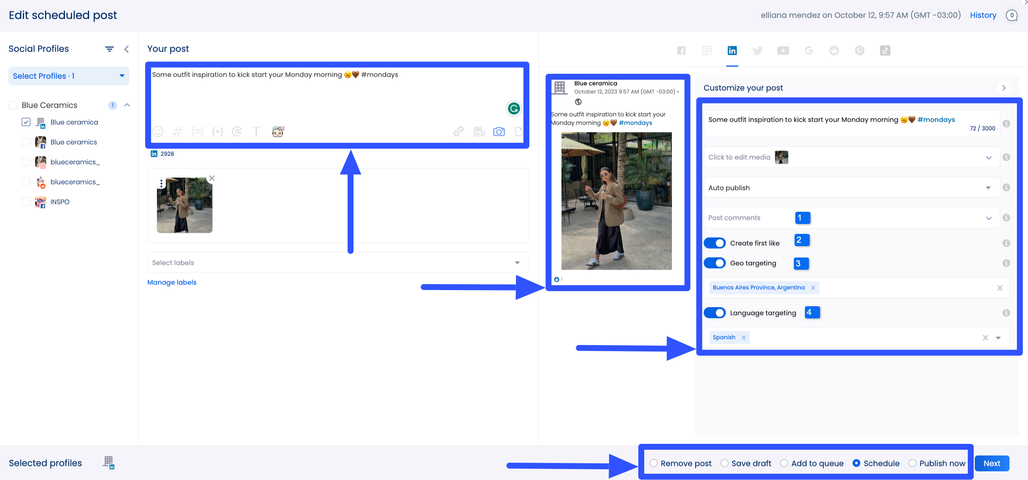Select the hashtag tool in the composer
Screen dimensions: 1028x480
pyautogui.click(x=178, y=131)
